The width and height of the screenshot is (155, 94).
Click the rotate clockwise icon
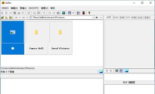(x=54, y=13)
